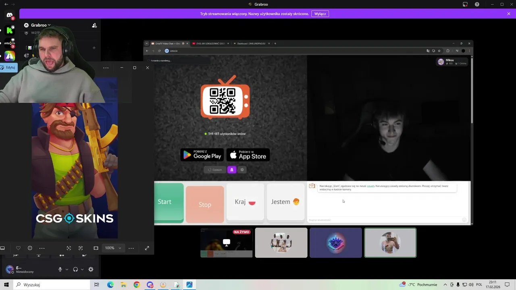Expand the Grabroo server name menu

coord(37,25)
